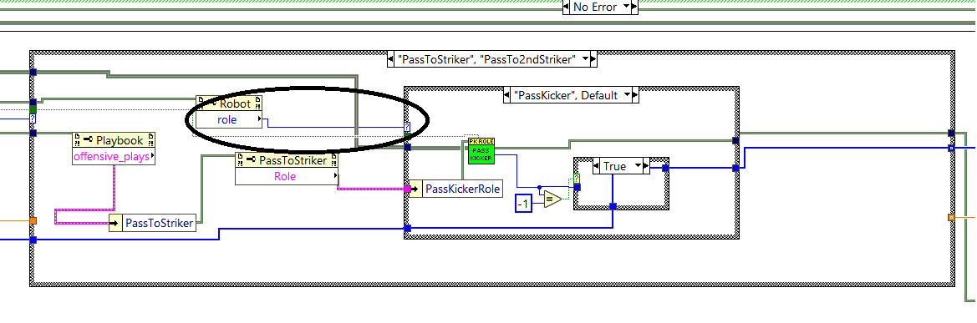977x323 pixels.
Task: Go to previous case of No Error structure
Action: (567, 8)
